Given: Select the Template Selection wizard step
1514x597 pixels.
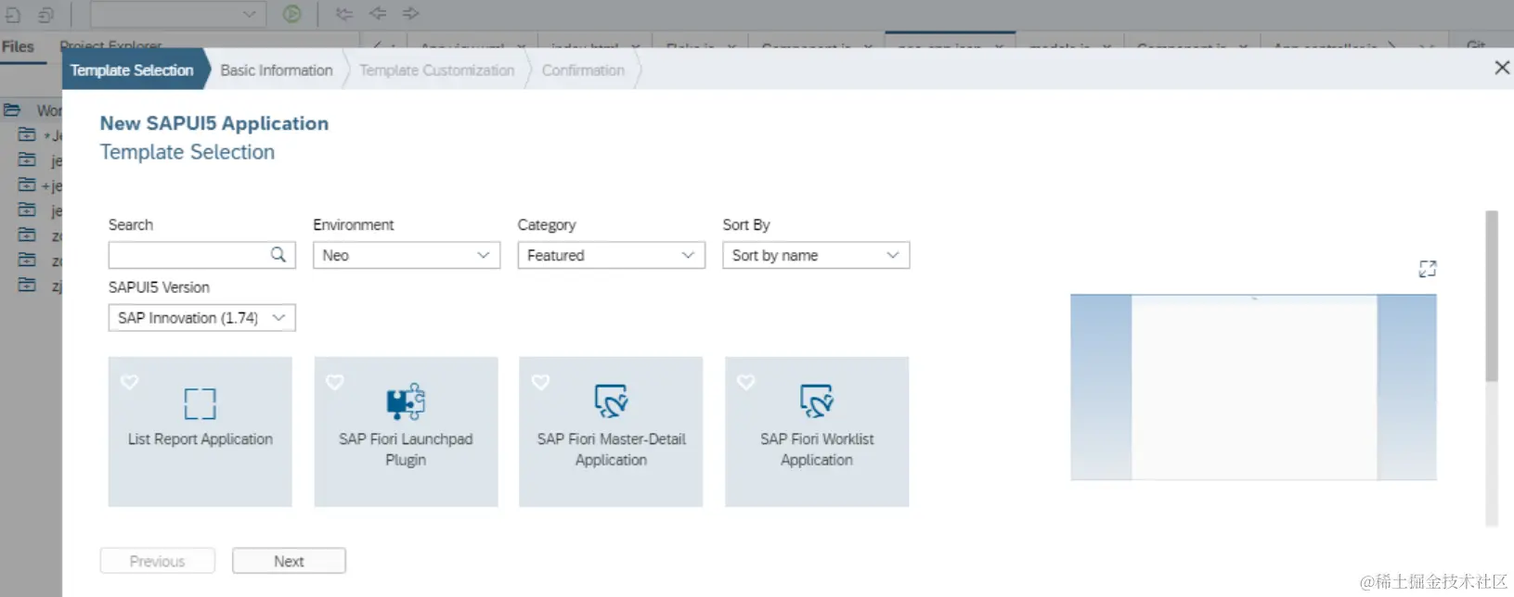Looking at the screenshot, I should 132,70.
